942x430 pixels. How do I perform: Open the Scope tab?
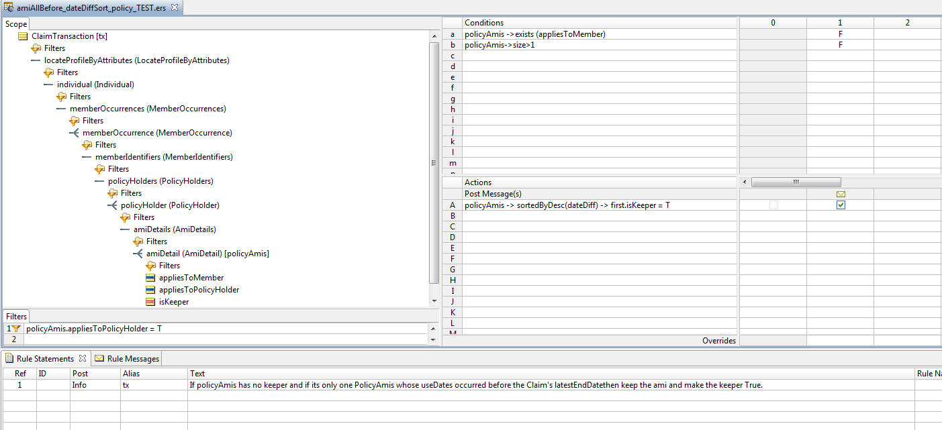coord(16,24)
